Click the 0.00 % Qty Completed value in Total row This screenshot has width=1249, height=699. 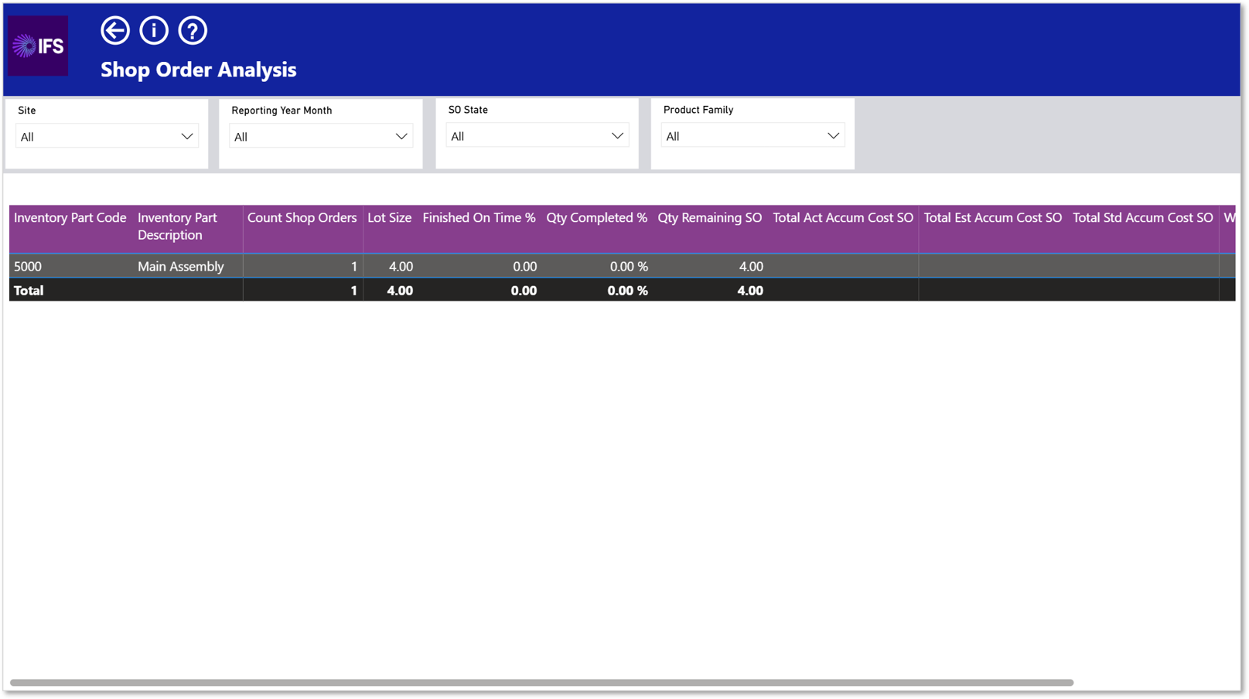click(x=627, y=291)
